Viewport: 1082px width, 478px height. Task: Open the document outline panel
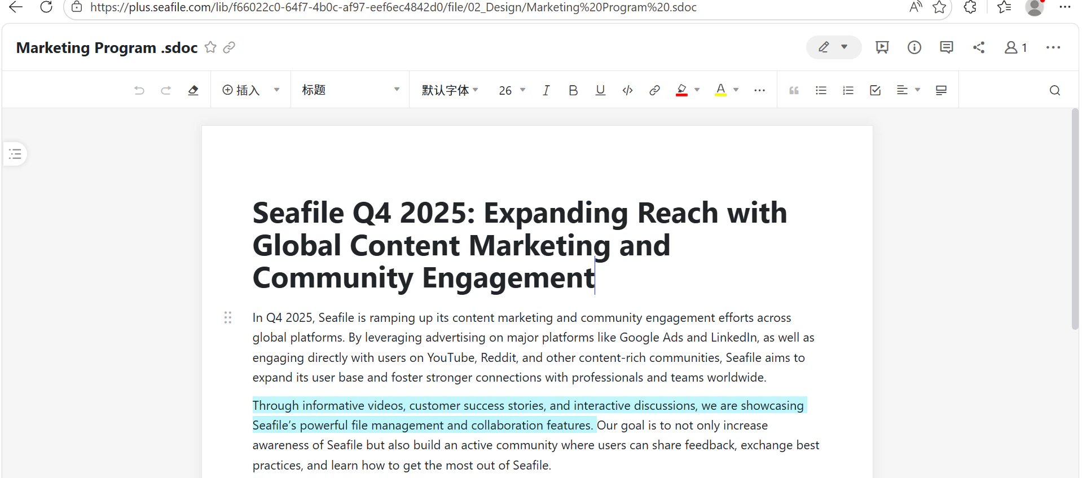[x=15, y=154]
